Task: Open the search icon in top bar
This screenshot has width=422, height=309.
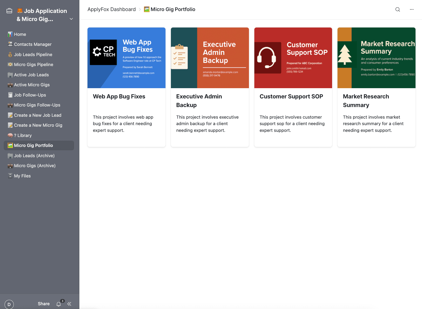Action: [397, 9]
